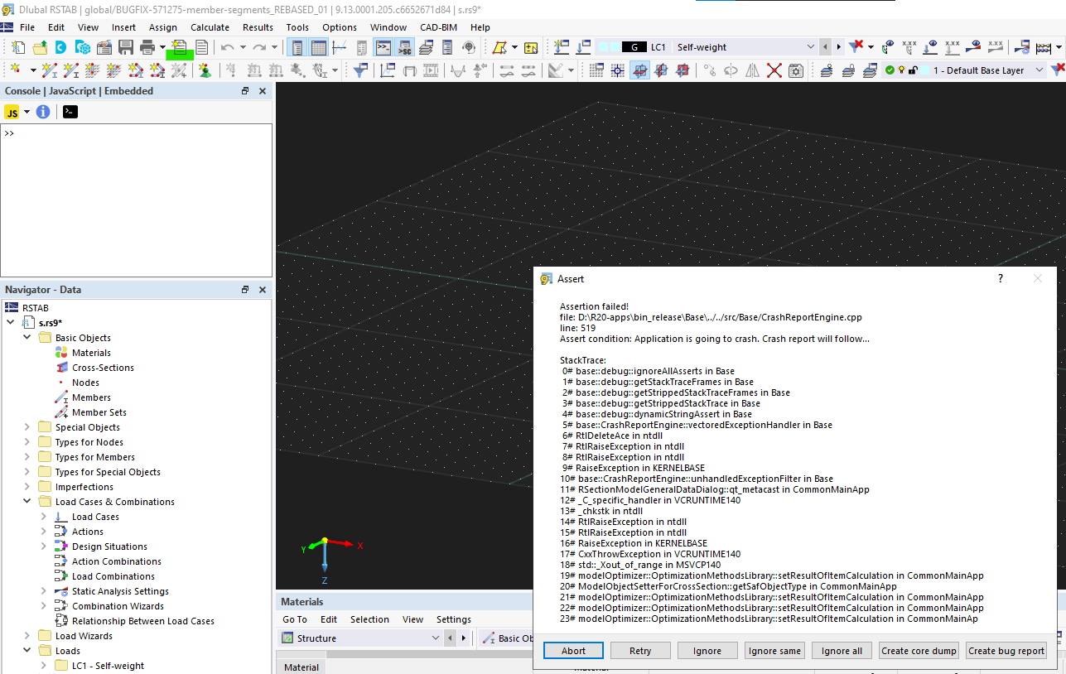
Task: Click the next load case arrow
Action: tap(838, 47)
